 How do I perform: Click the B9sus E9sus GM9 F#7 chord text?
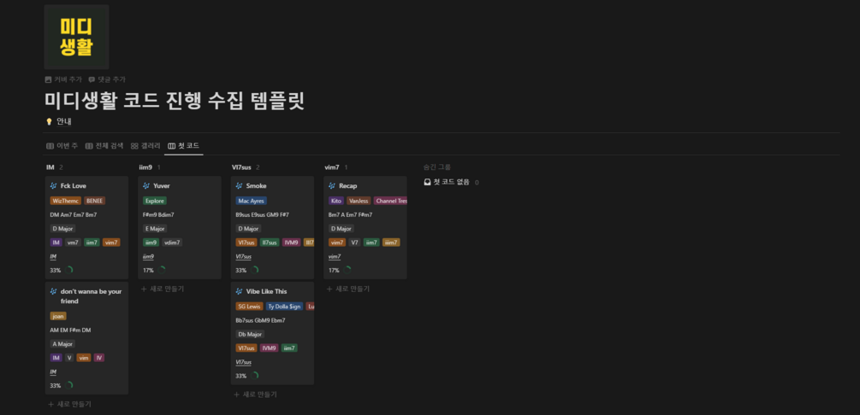[262, 214]
